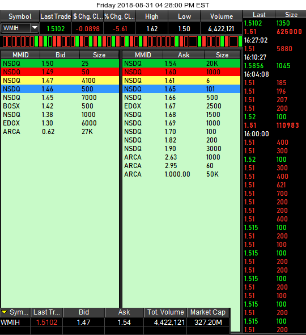The height and width of the screenshot is (335, 306).
Task: Click the % Chg. Cl... column header
Action: tap(120, 16)
